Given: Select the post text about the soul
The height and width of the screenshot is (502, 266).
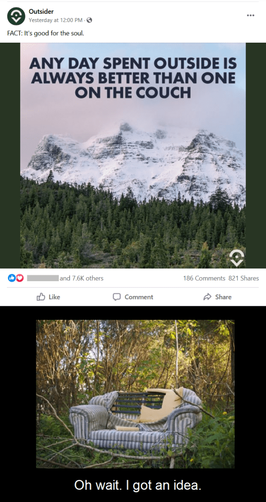Looking at the screenshot, I should [x=46, y=33].
